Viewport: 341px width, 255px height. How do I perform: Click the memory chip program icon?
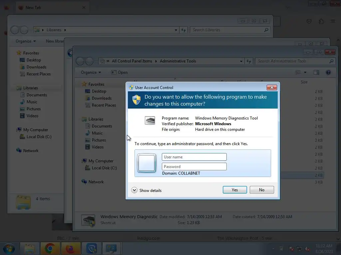pyautogui.click(x=150, y=121)
